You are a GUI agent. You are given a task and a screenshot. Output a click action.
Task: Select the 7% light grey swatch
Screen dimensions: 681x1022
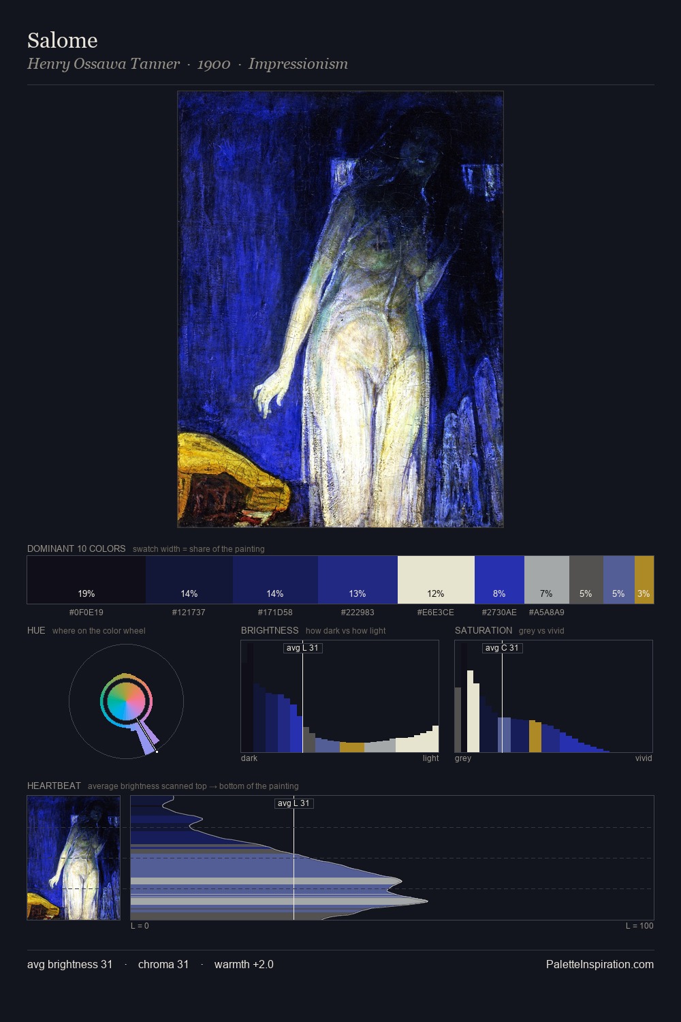547,580
